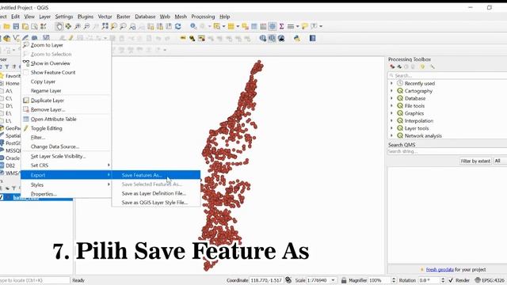
Task: Select the Identify Features tool
Action: (193, 26)
